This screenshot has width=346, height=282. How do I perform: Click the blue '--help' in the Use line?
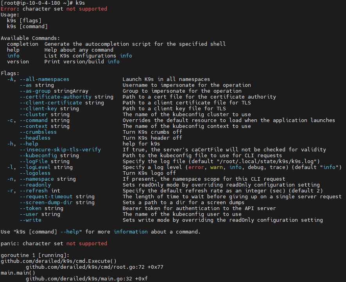70,232
